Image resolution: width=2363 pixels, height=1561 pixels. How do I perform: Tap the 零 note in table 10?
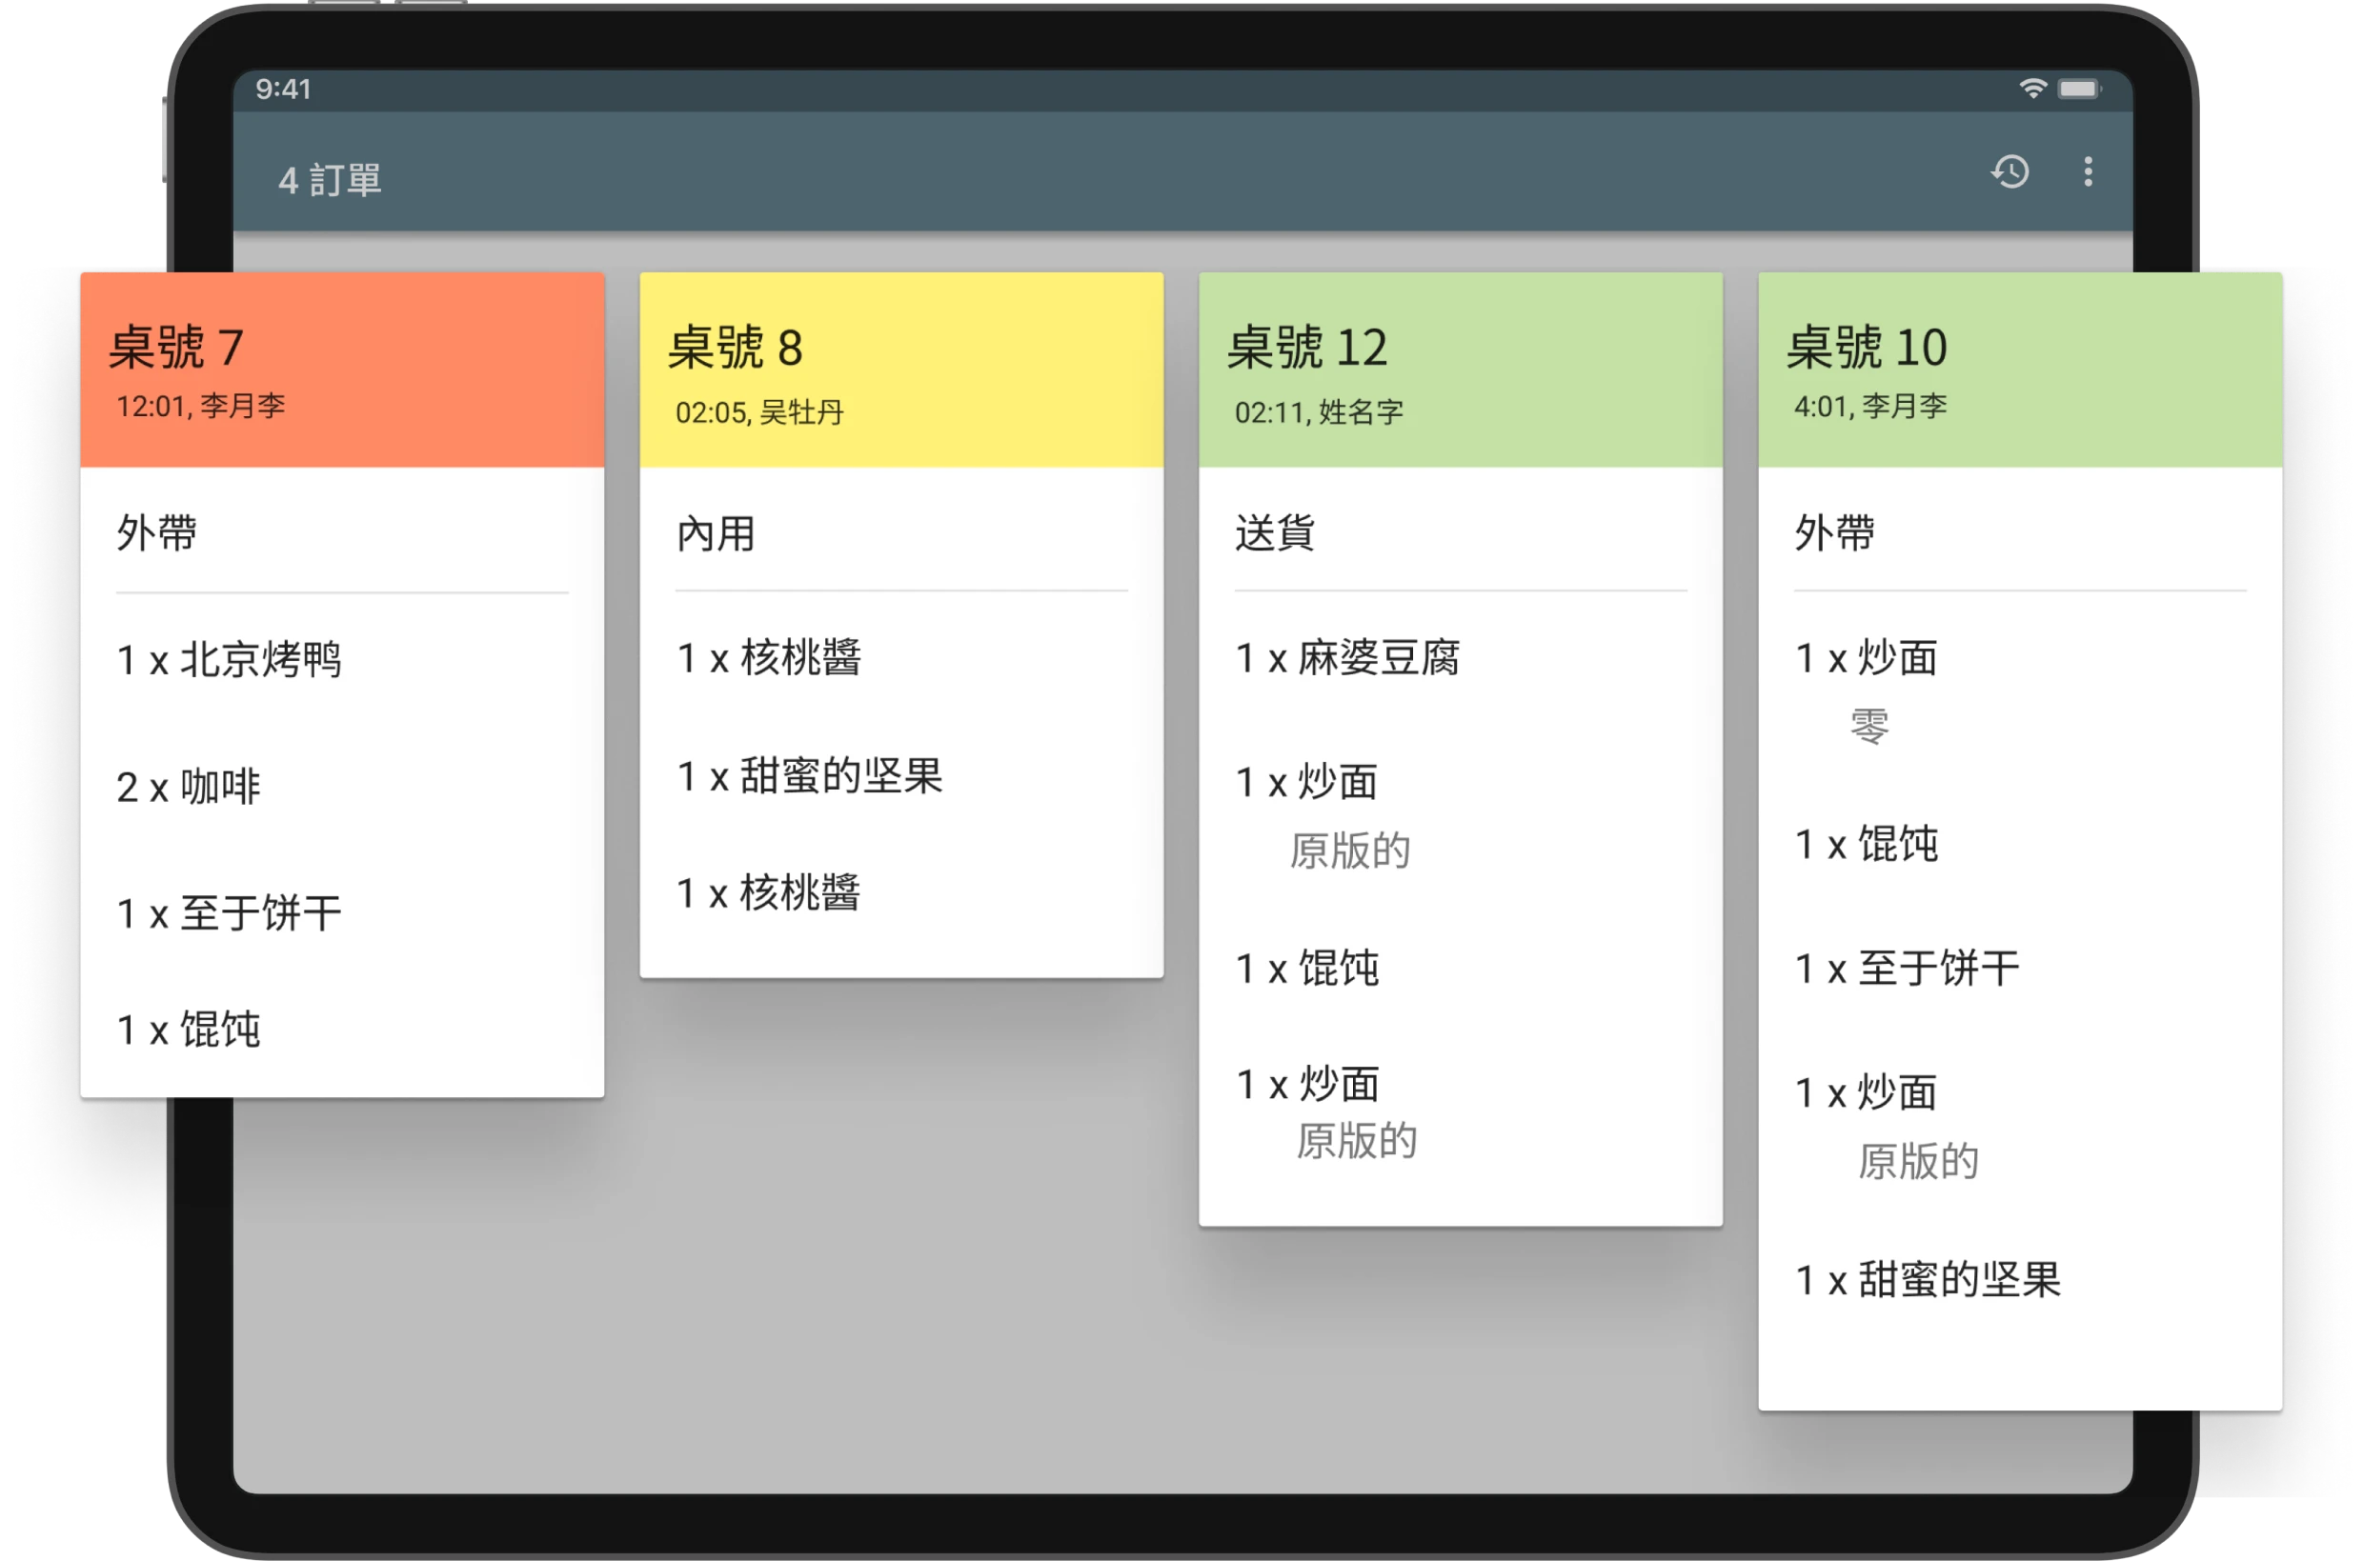coord(1869,726)
